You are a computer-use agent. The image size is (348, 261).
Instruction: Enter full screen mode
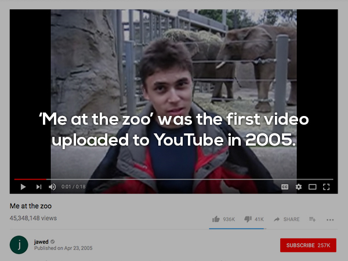pos(326,187)
